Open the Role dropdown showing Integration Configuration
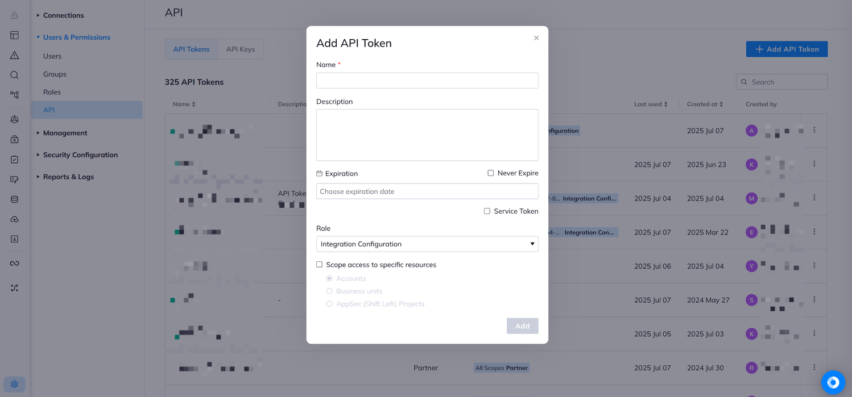The height and width of the screenshot is (397, 852). click(x=427, y=244)
